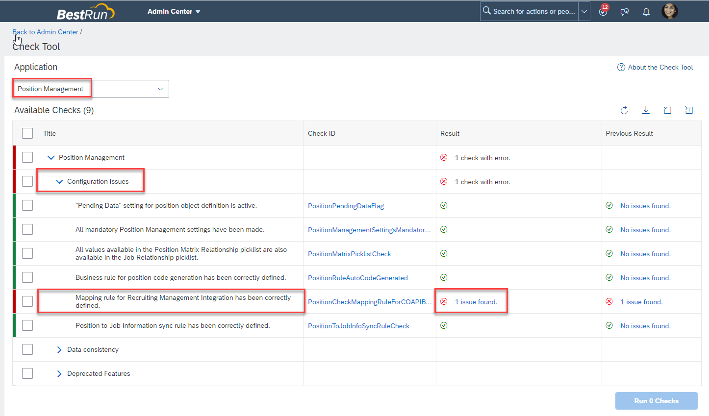
Task: Open About the Check Tool link
Action: (x=660, y=67)
